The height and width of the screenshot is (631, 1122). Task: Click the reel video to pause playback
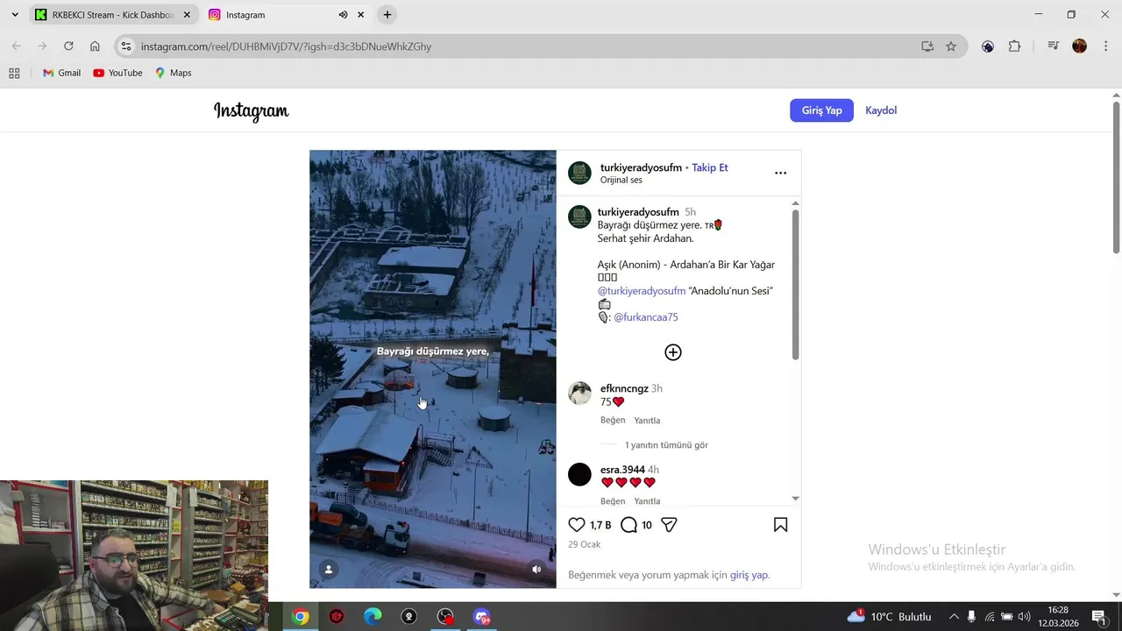[x=432, y=369]
